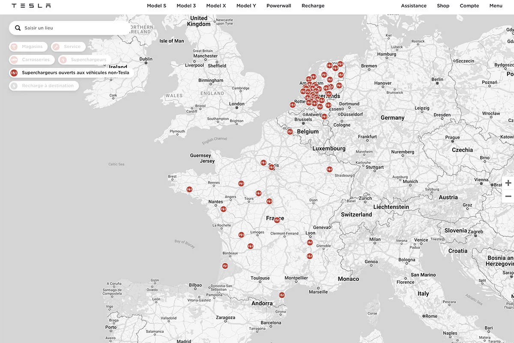Open the Recharge navigation item
The image size is (514, 343).
[313, 6]
